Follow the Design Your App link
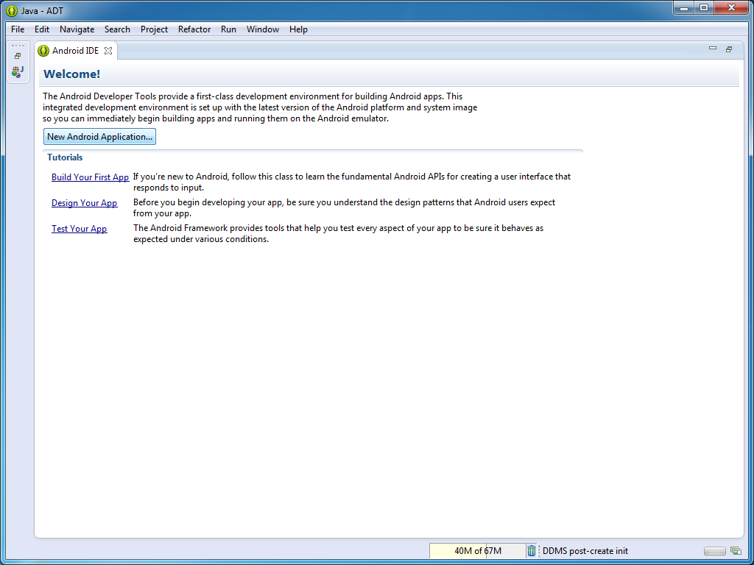 click(x=84, y=203)
